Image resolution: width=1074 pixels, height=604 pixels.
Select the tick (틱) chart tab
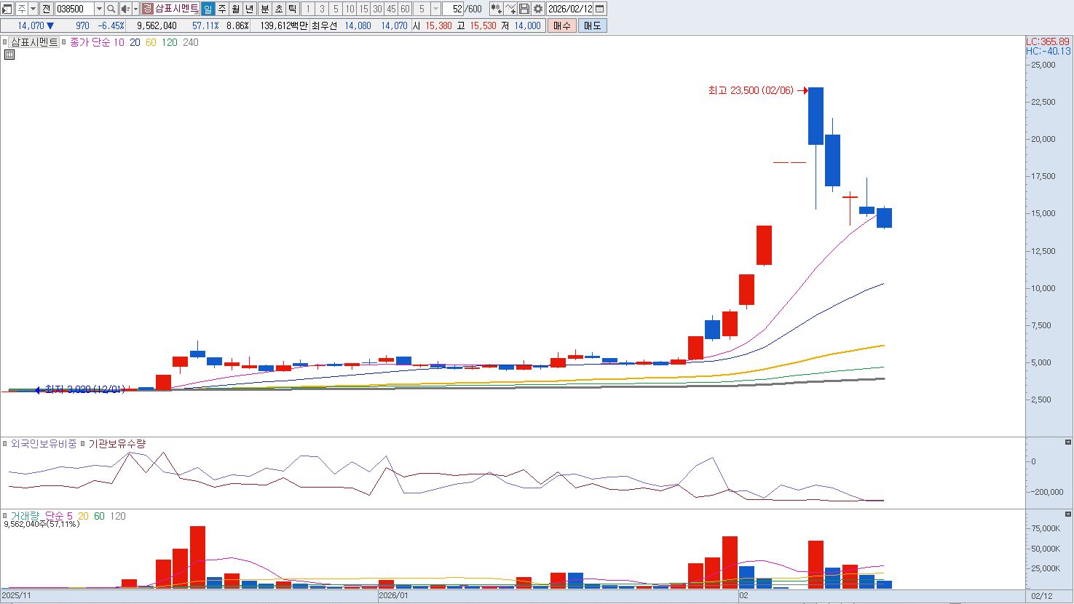(292, 9)
